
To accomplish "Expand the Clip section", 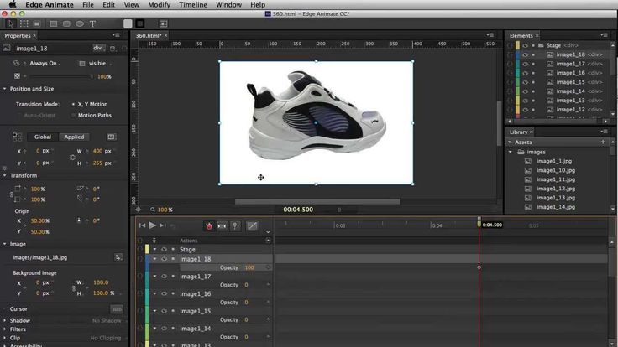I will [x=5, y=338].
